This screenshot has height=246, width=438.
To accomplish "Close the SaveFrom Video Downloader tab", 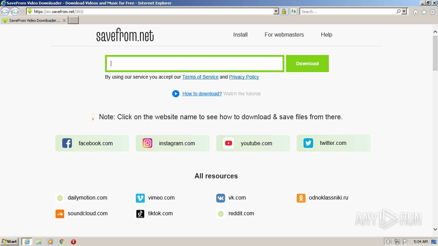I will tap(64, 20).
